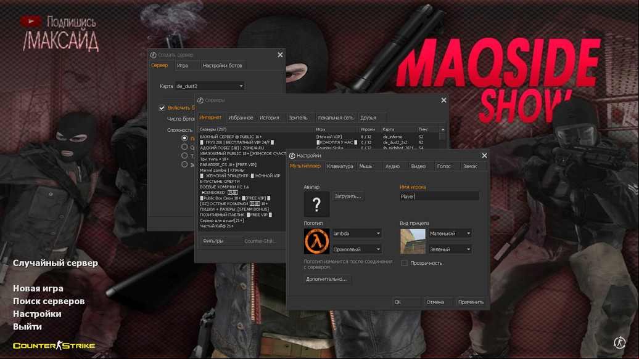Click the server list scroll-up arrow
This screenshot has width=639, height=359.
coord(443,129)
